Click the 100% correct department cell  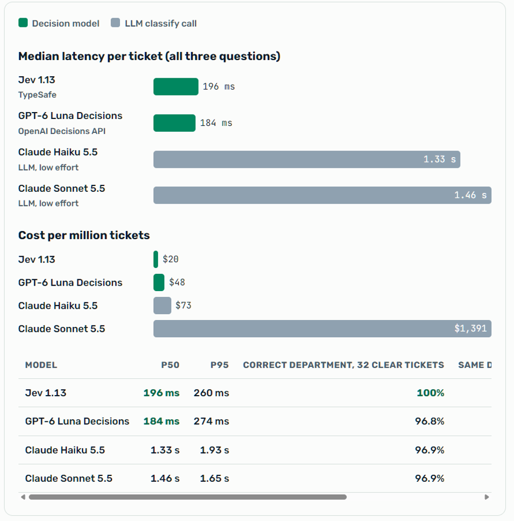tap(430, 393)
